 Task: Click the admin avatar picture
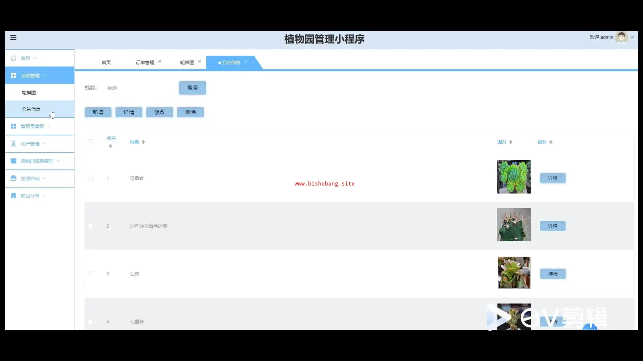622,37
